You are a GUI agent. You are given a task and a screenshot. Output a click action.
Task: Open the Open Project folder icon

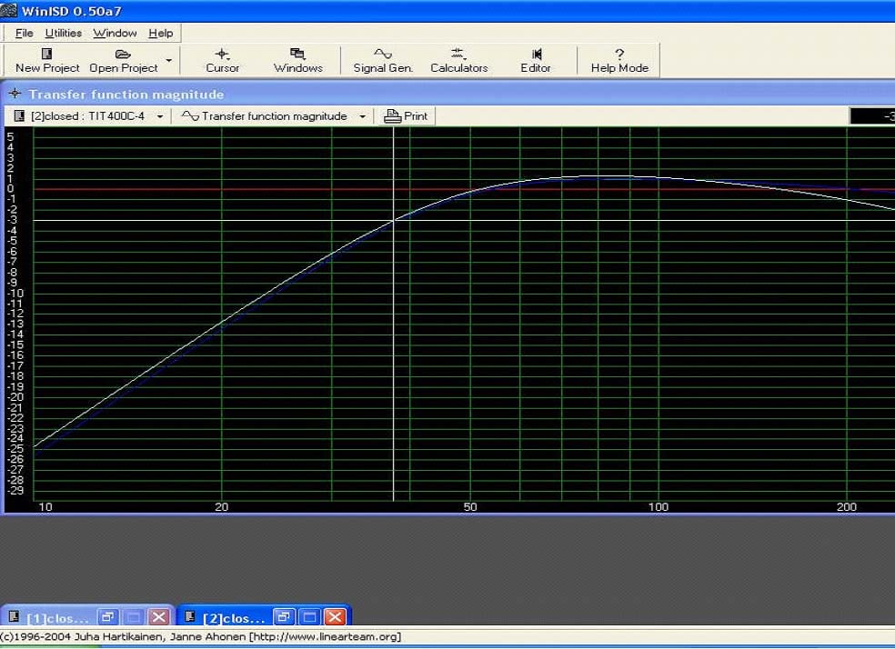click(124, 55)
